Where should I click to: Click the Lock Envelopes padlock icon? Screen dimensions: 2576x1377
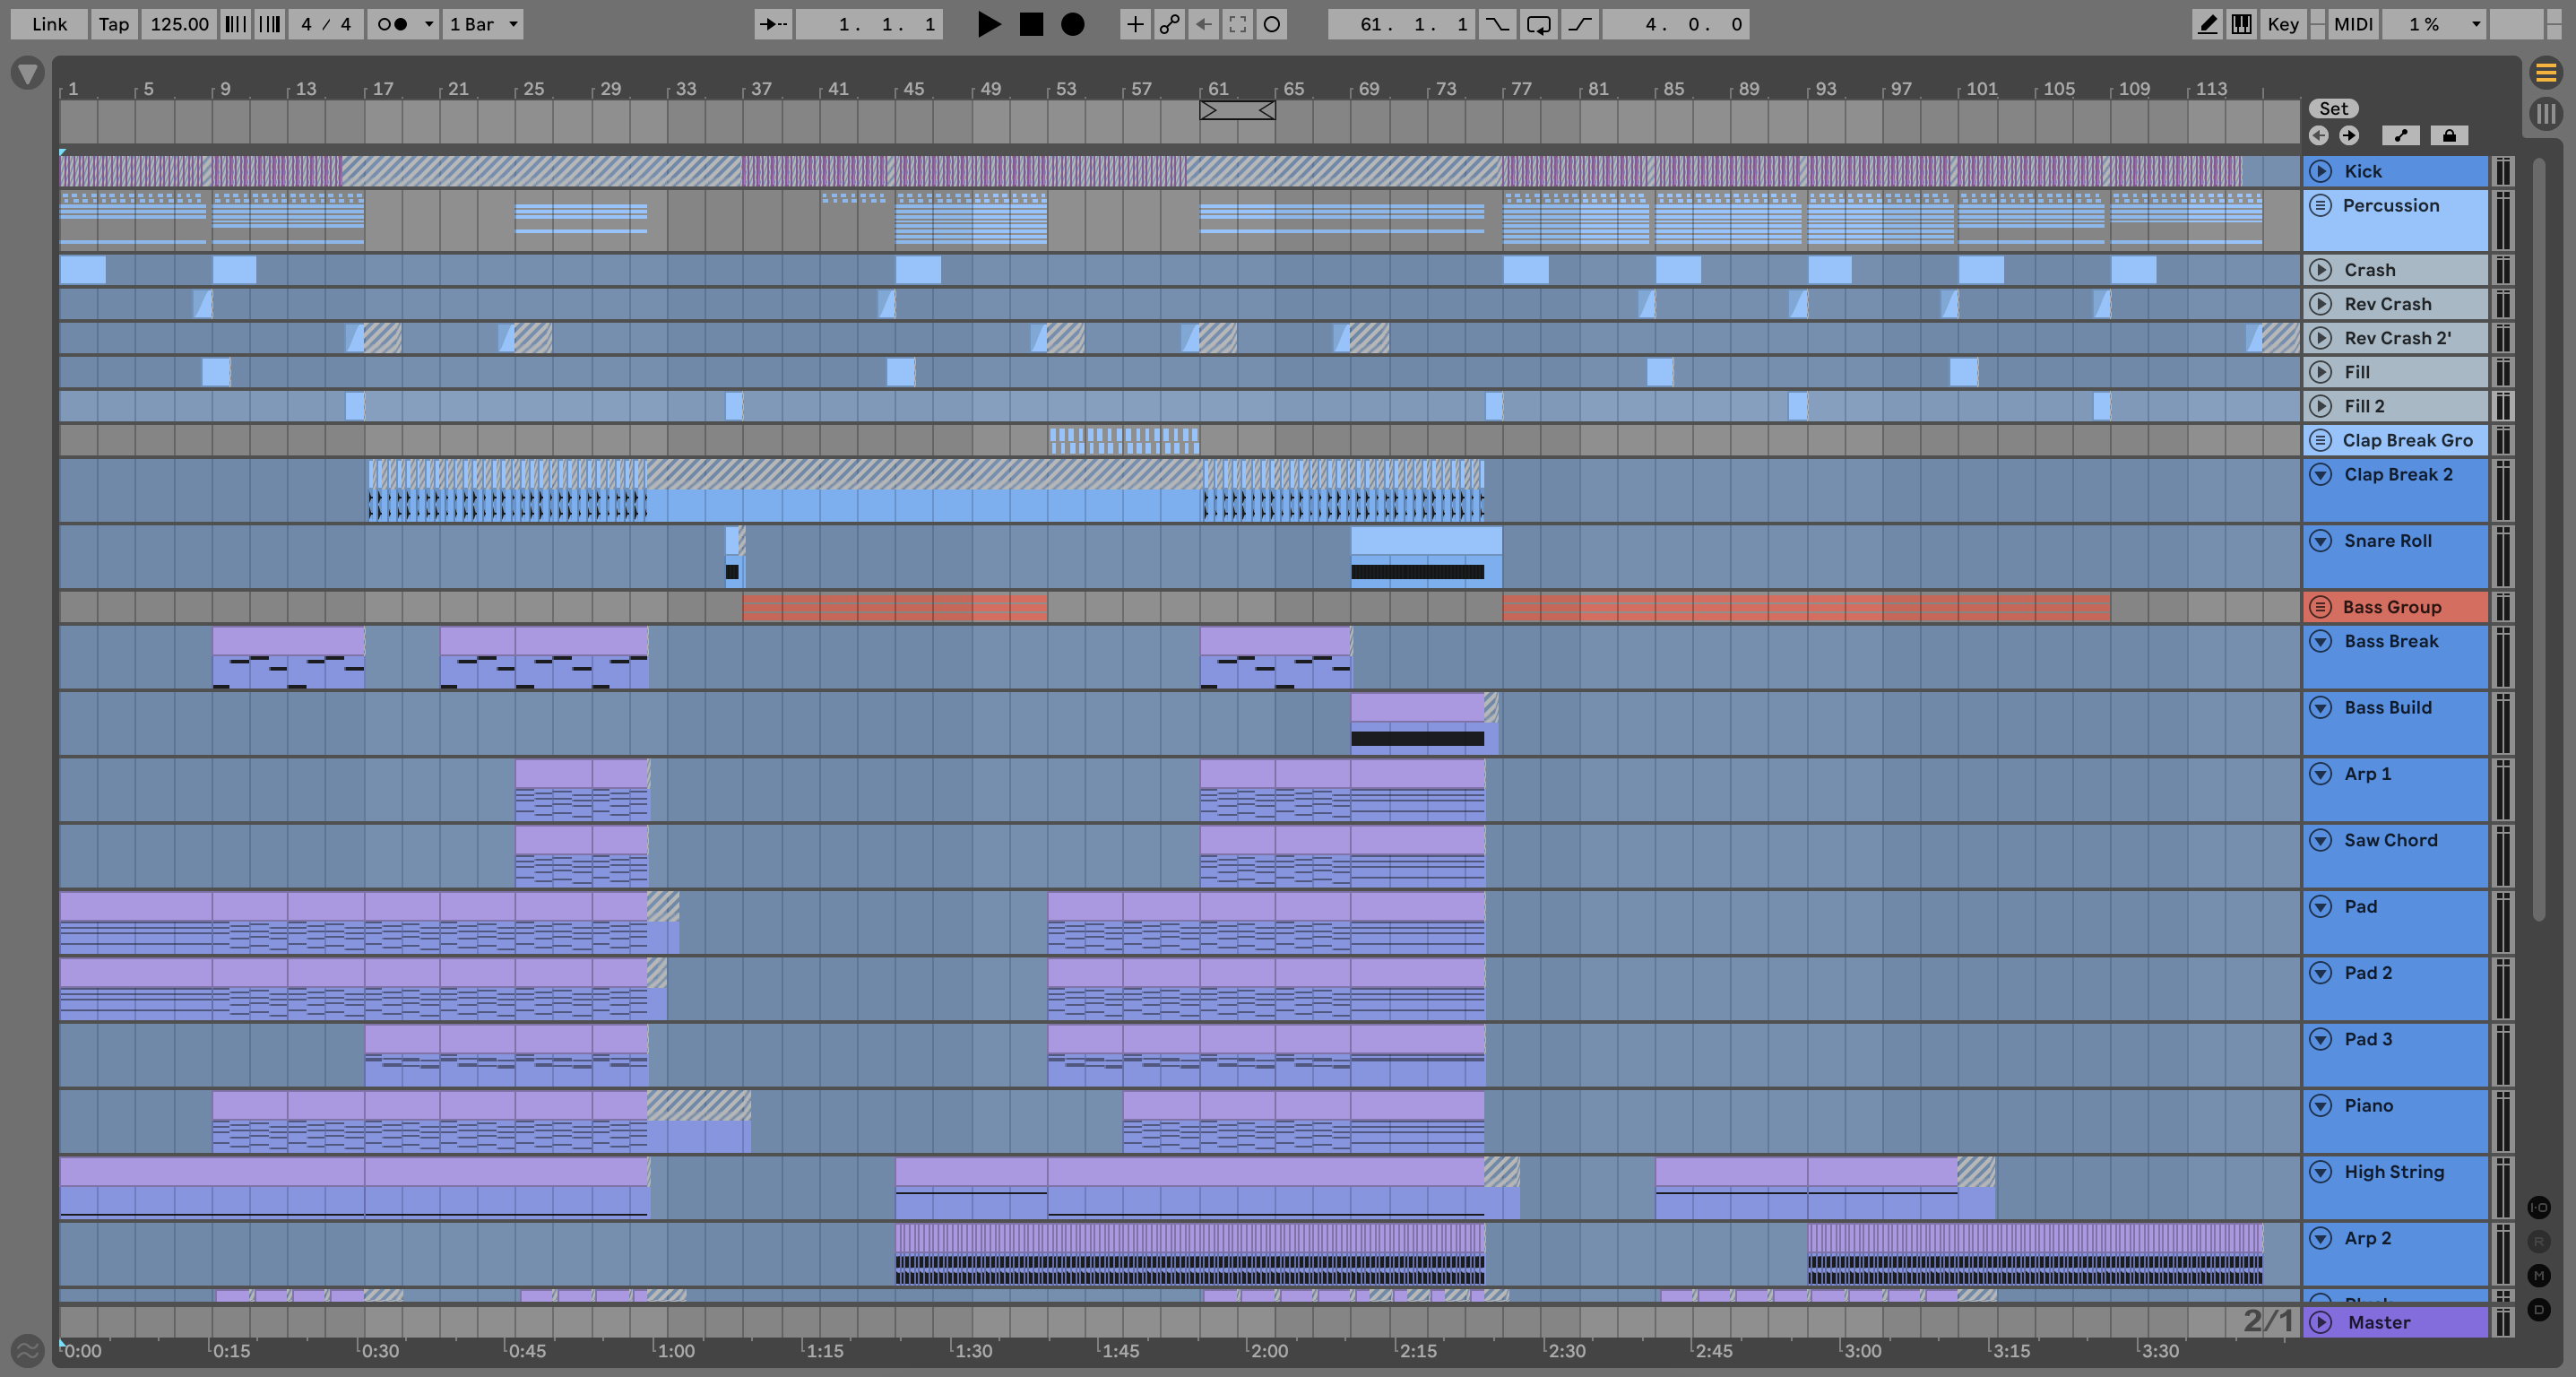2449,135
